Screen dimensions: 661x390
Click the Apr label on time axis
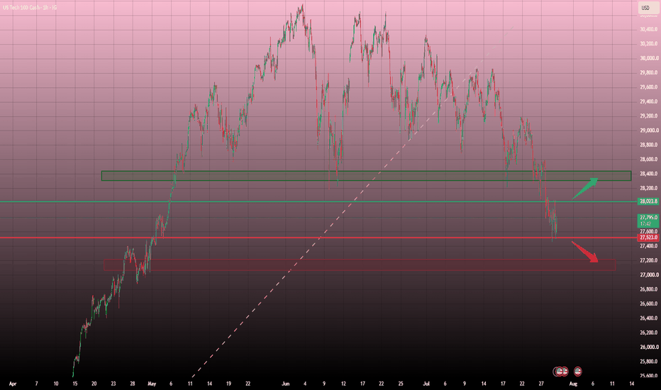(13, 384)
